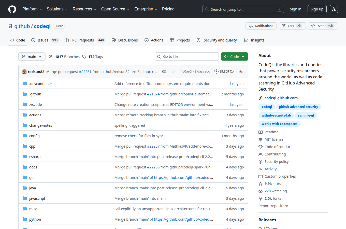Open the Resources dropdown menu
The width and height of the screenshot is (346, 229).
coord(84,9)
